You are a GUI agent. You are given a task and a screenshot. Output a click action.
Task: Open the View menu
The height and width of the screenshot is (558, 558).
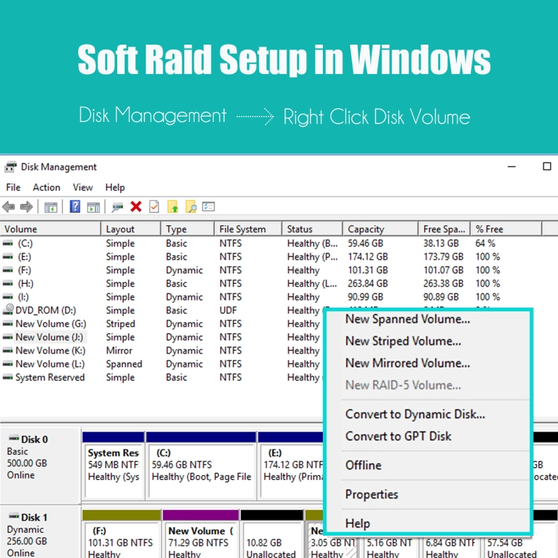click(x=82, y=187)
